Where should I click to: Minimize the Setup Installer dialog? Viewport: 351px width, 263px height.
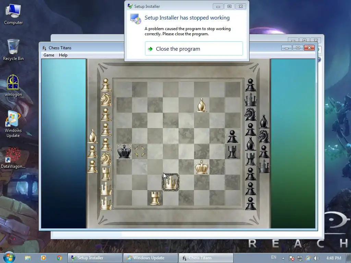tap(218, 6)
